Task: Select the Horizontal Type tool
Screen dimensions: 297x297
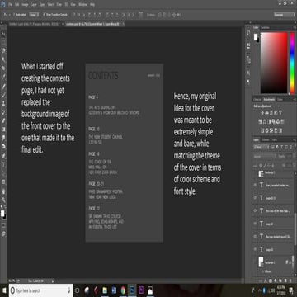Action: pyautogui.click(x=3, y=164)
